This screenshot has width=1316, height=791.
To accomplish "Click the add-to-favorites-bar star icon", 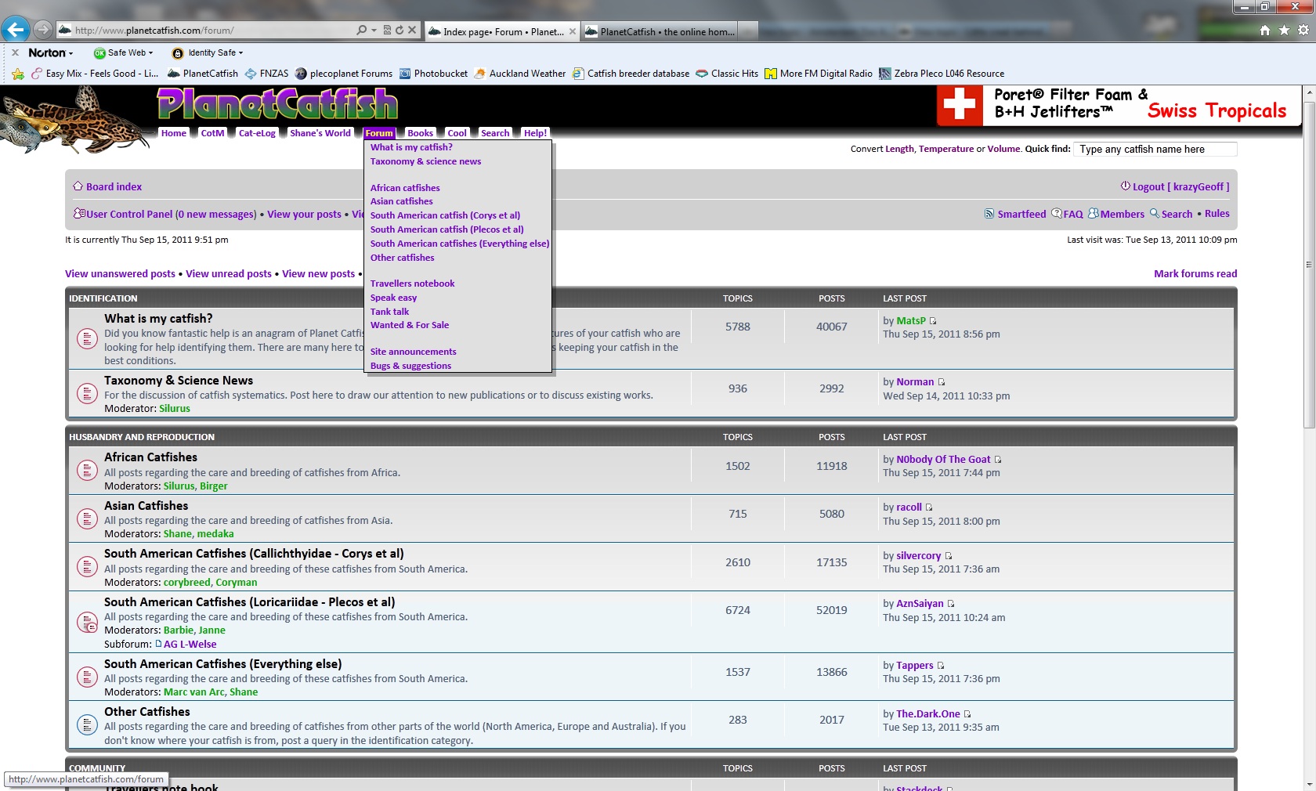I will tap(18, 74).
